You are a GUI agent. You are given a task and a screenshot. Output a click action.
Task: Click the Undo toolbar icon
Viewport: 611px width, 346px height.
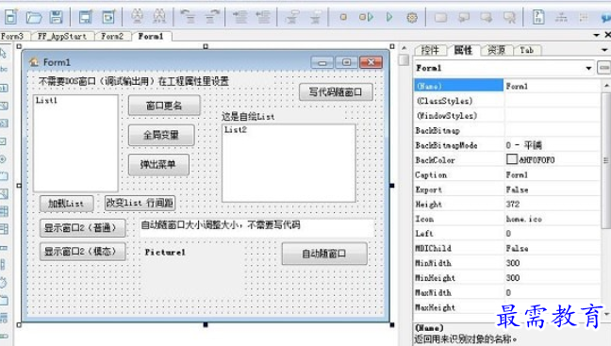coord(188,17)
